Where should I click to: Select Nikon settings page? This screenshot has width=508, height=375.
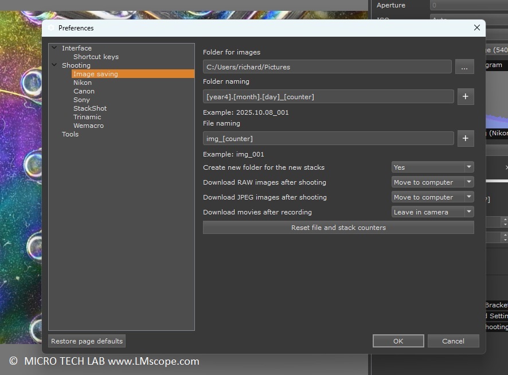83,83
